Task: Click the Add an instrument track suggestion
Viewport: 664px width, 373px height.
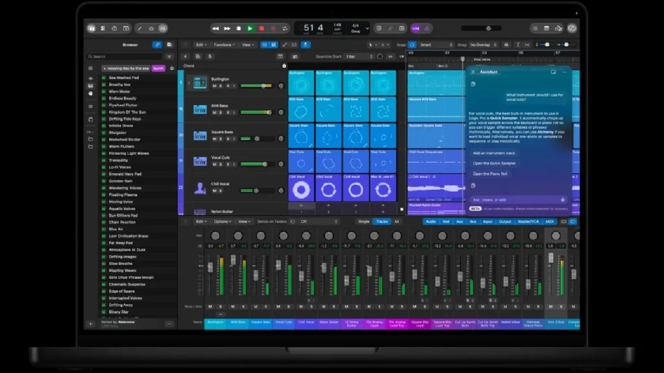Action: (493, 153)
